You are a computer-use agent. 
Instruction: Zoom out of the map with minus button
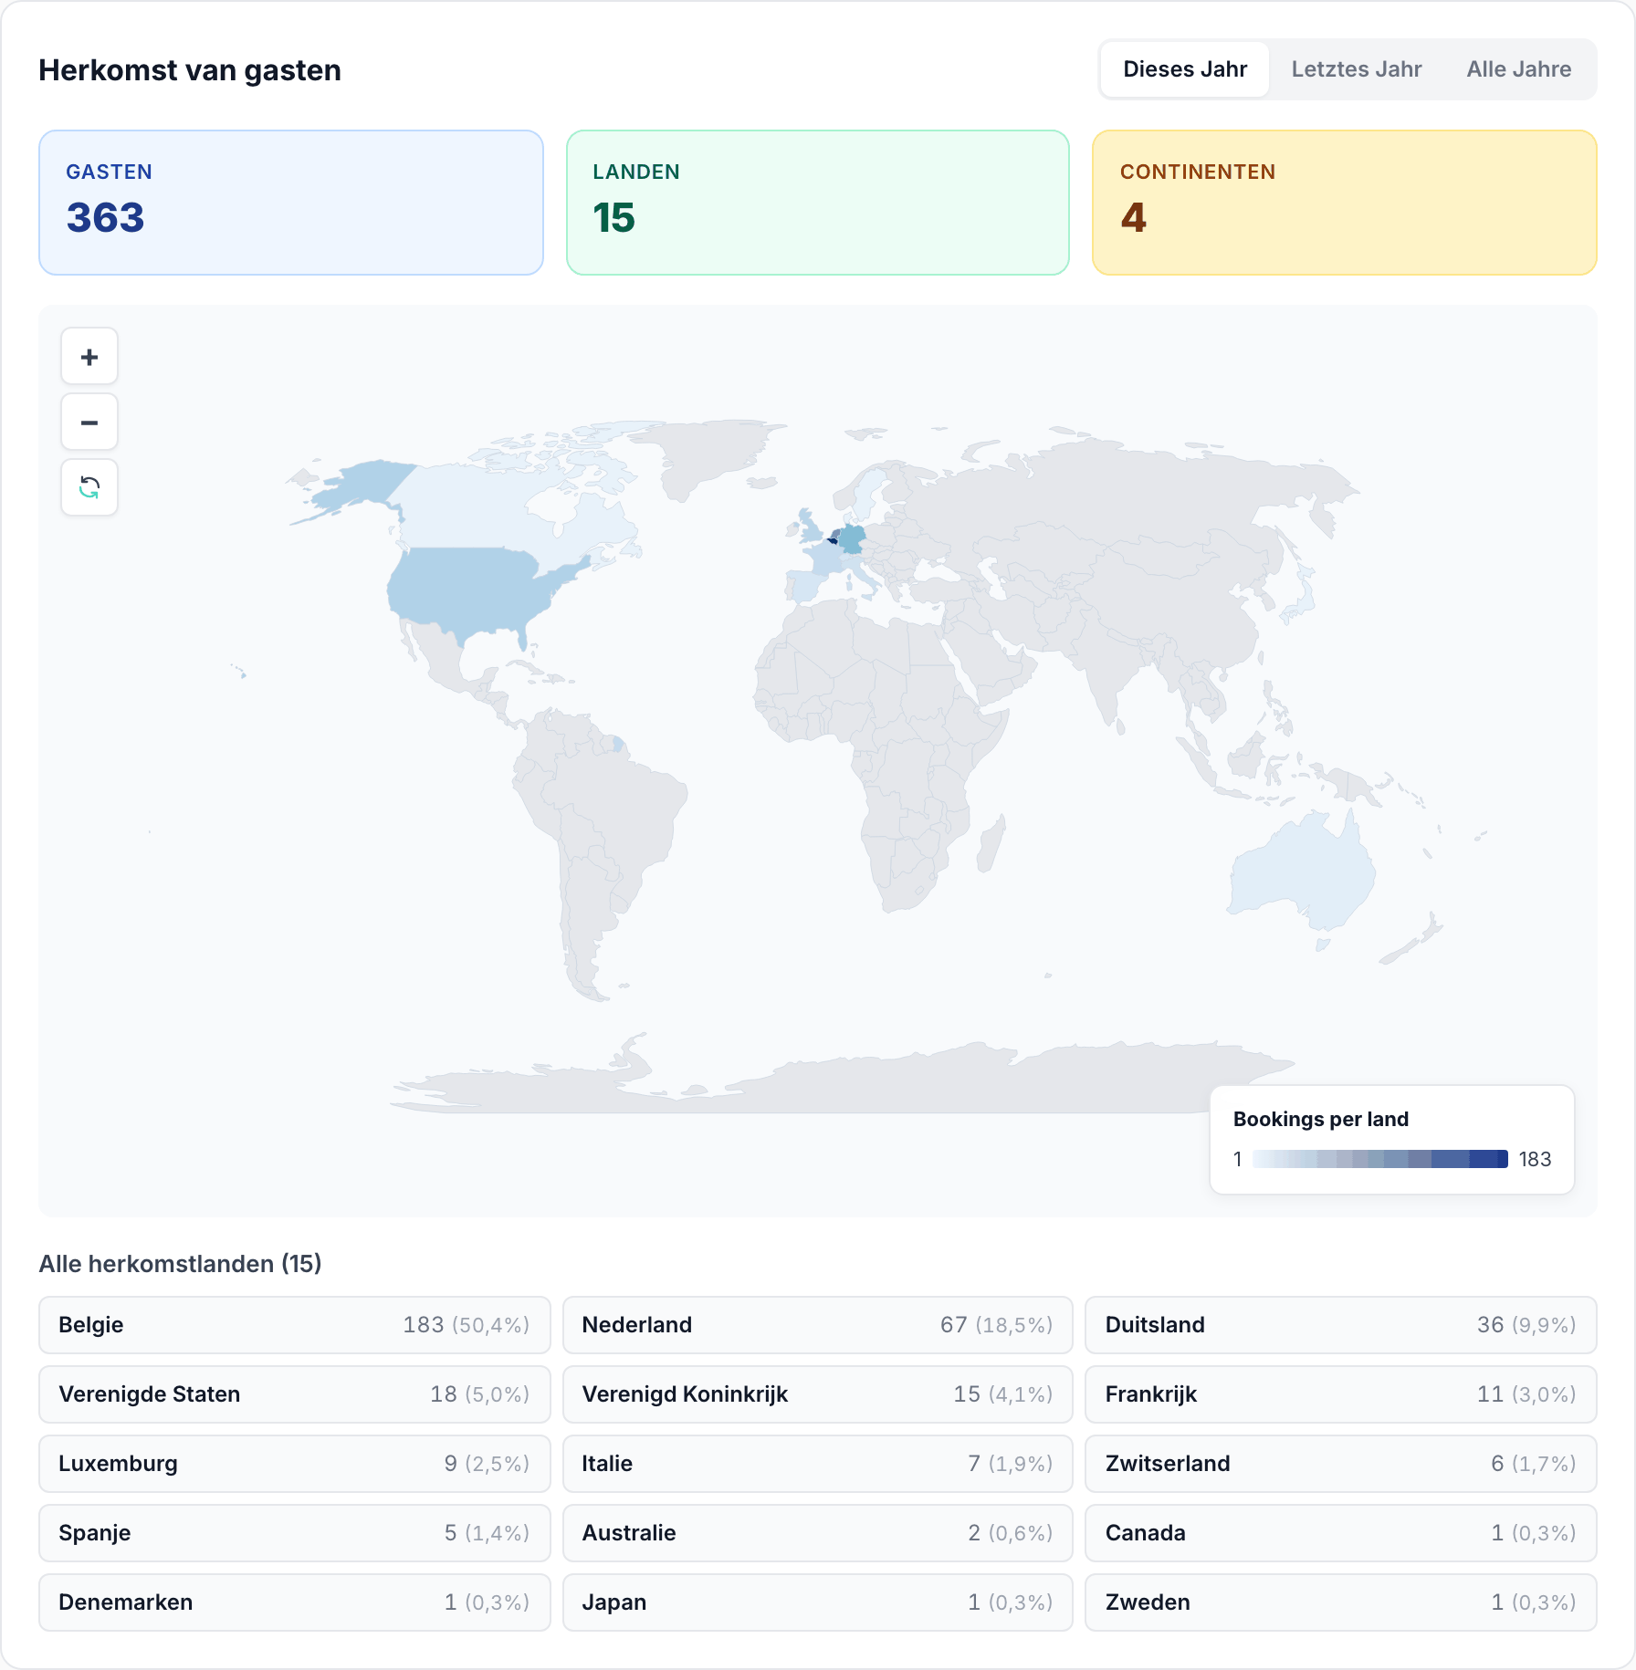coord(89,423)
